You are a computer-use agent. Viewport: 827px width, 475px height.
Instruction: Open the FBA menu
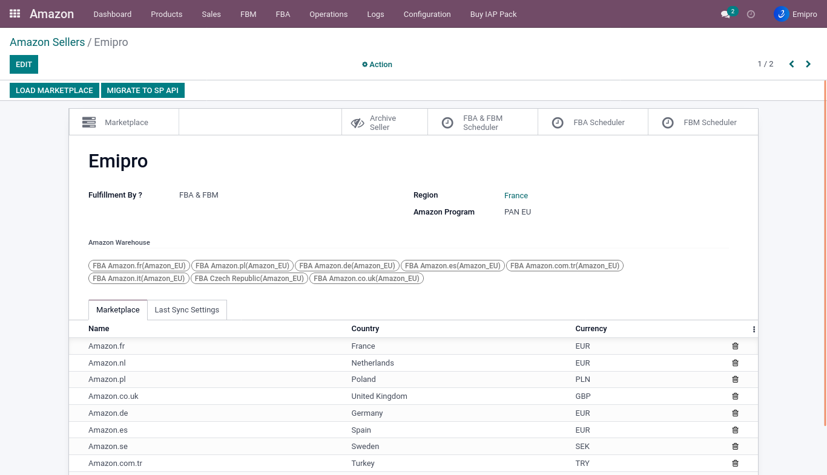(x=283, y=14)
